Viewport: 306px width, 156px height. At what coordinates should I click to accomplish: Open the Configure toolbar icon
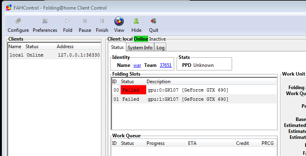click(x=18, y=21)
